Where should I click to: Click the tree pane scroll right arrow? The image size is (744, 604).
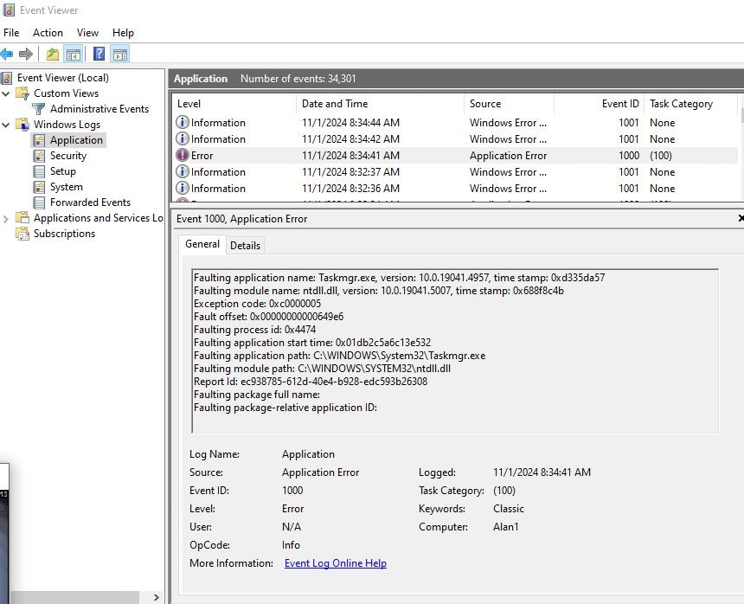pyautogui.click(x=156, y=597)
